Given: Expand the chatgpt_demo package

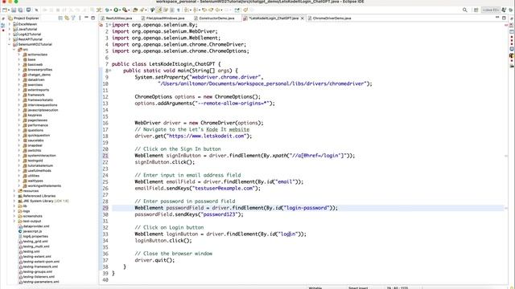Looking at the screenshot, I should tap(19, 75).
